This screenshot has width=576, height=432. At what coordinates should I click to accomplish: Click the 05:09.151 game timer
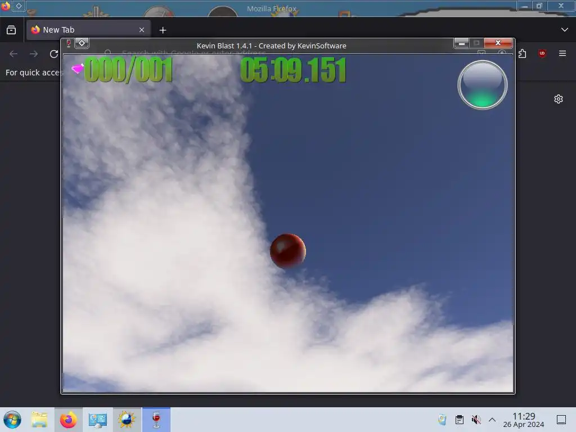293,70
